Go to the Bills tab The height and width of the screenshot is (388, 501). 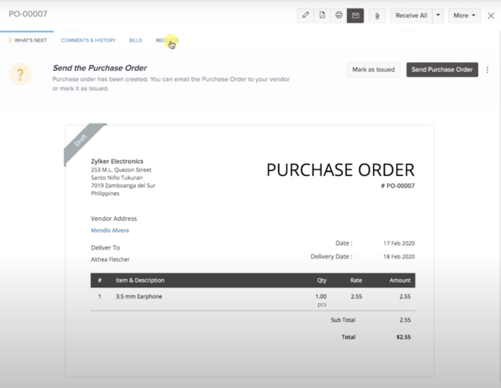click(135, 40)
